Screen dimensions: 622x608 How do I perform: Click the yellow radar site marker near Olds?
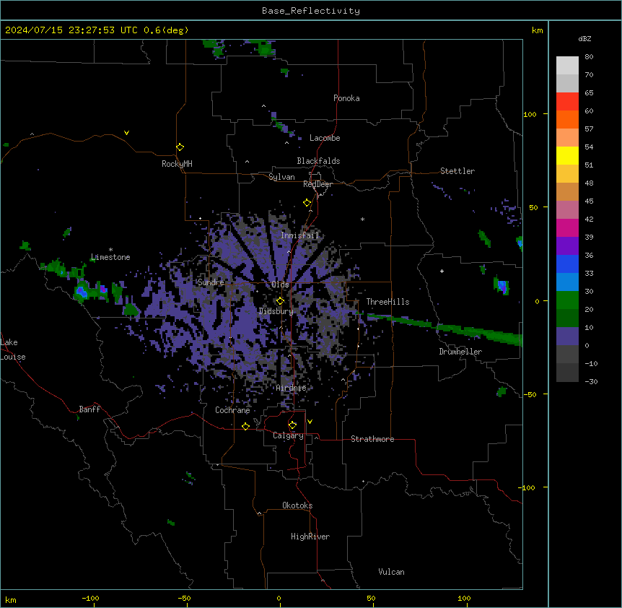280,301
